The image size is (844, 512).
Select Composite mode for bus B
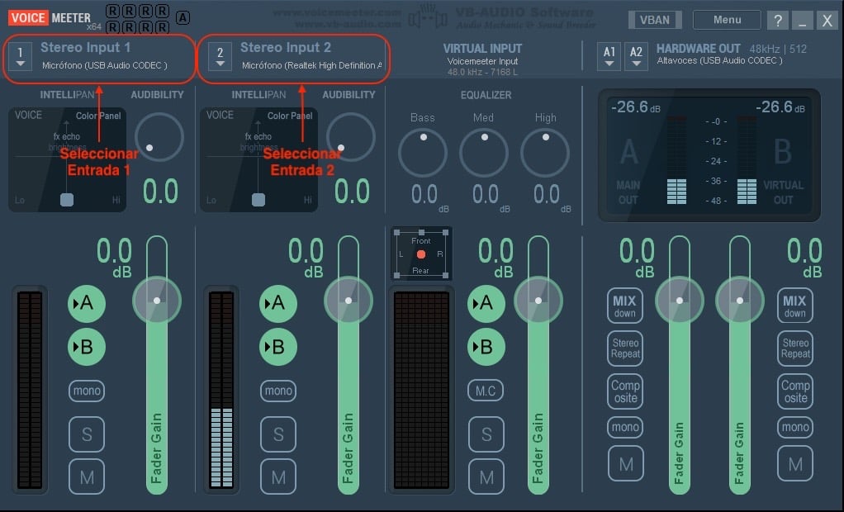(795, 391)
